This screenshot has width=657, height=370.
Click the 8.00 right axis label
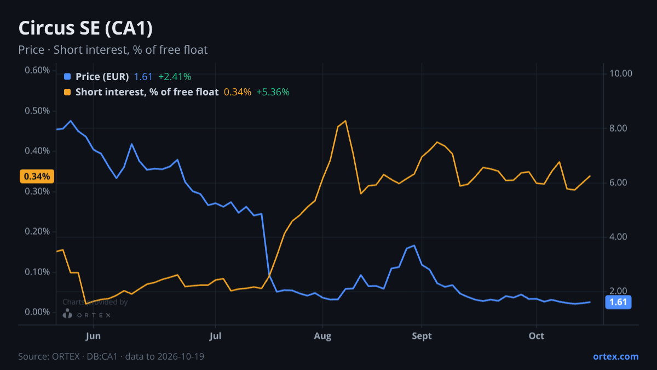tap(619, 128)
